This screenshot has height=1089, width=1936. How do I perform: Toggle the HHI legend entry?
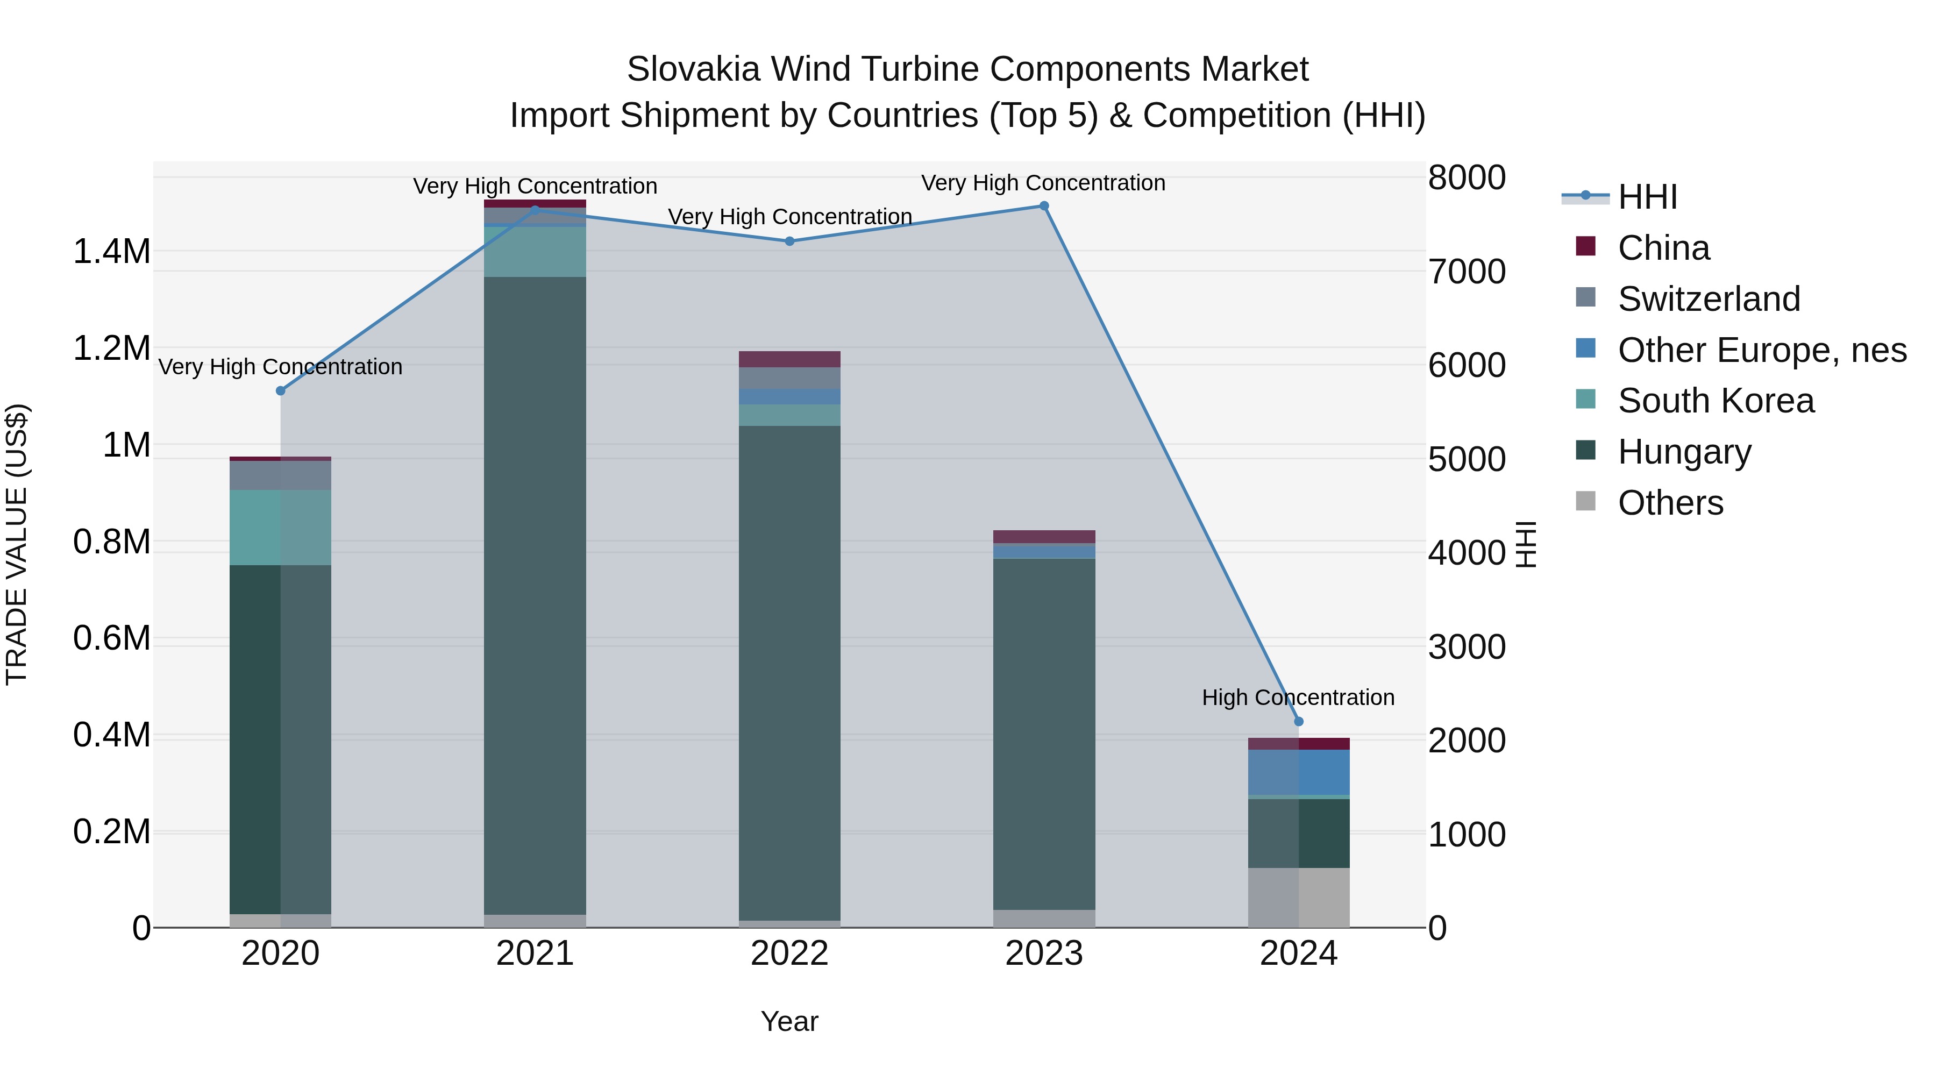tap(1620, 197)
